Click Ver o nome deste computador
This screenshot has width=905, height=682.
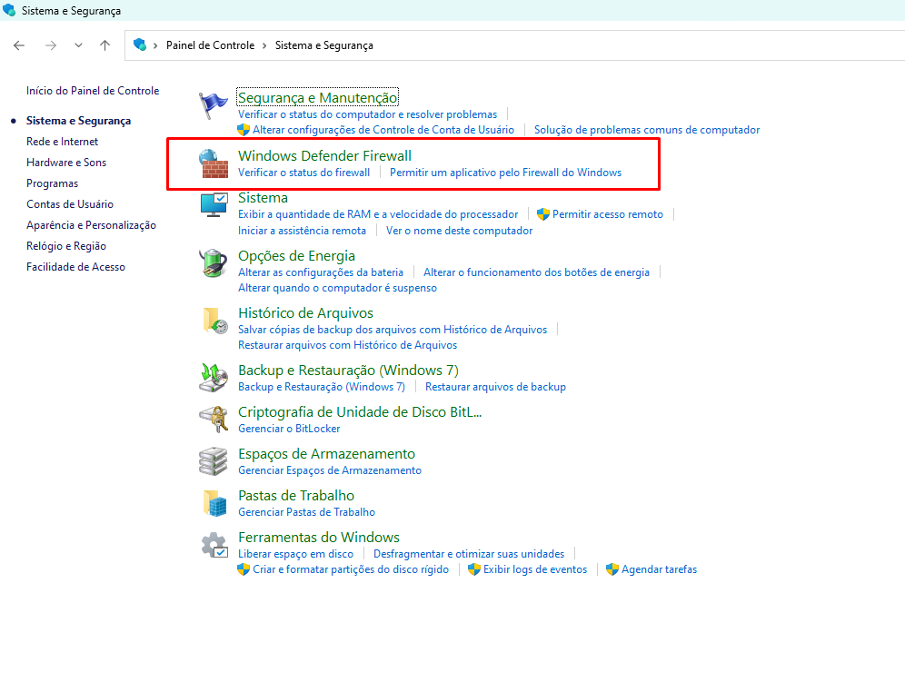point(460,231)
